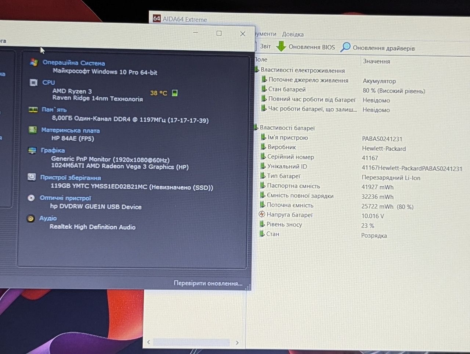Screen dimensions: 470x354
Task: Click the Материнська плата heading
Action: 70,130
